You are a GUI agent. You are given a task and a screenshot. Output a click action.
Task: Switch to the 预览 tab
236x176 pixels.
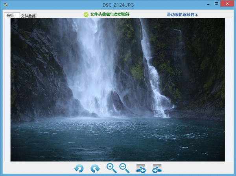(x=10, y=15)
